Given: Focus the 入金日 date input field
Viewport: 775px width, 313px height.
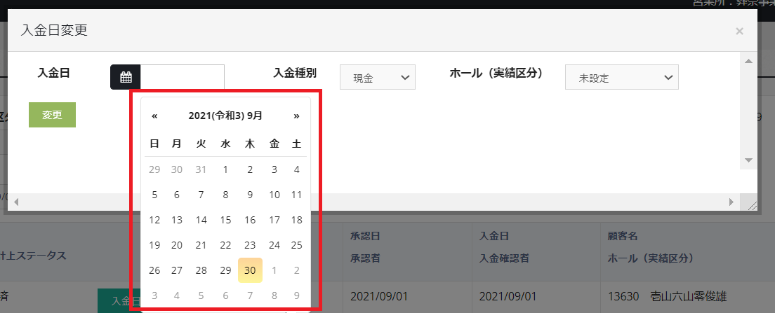Looking at the screenshot, I should pos(183,77).
